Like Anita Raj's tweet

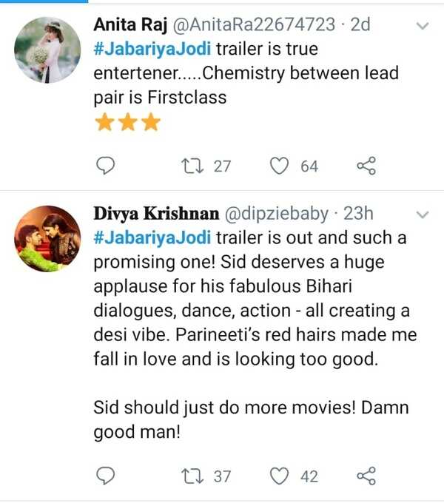[x=278, y=166]
